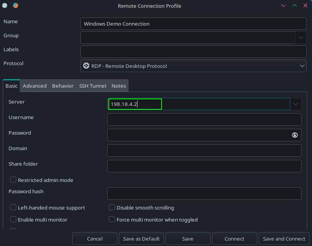Expand the Protocol dropdown list
The height and width of the screenshot is (246, 312).
tap(302, 66)
